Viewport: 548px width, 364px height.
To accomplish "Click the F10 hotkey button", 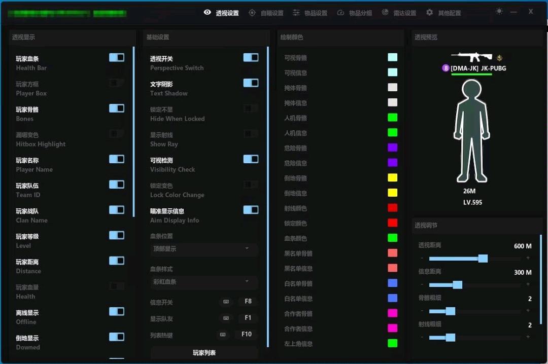I will (247, 334).
